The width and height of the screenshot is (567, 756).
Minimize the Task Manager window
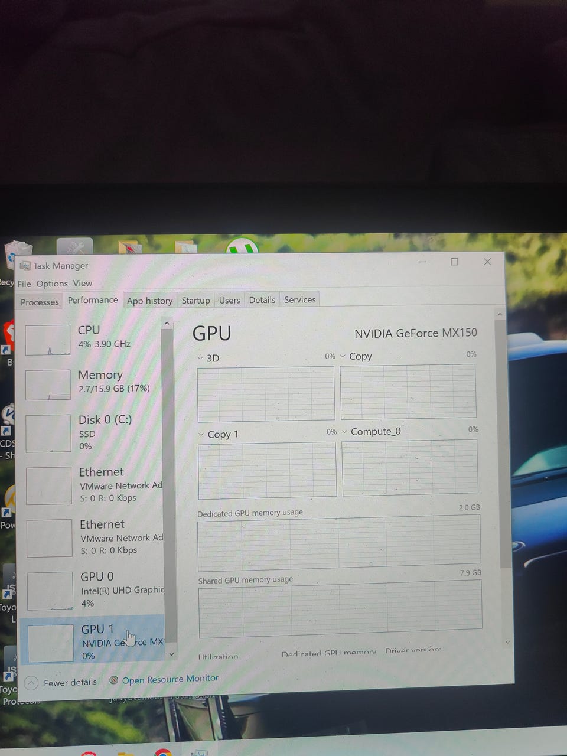coord(422,262)
